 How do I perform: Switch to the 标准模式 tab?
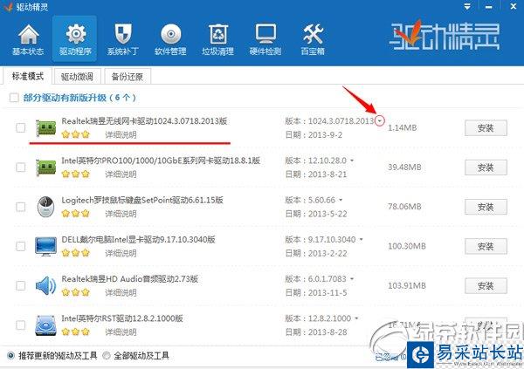coord(27,76)
